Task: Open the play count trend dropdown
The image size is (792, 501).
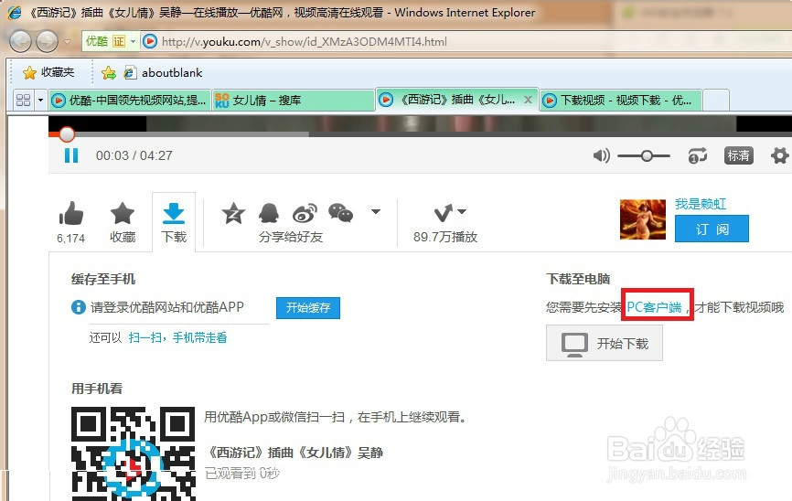Action: click(450, 213)
